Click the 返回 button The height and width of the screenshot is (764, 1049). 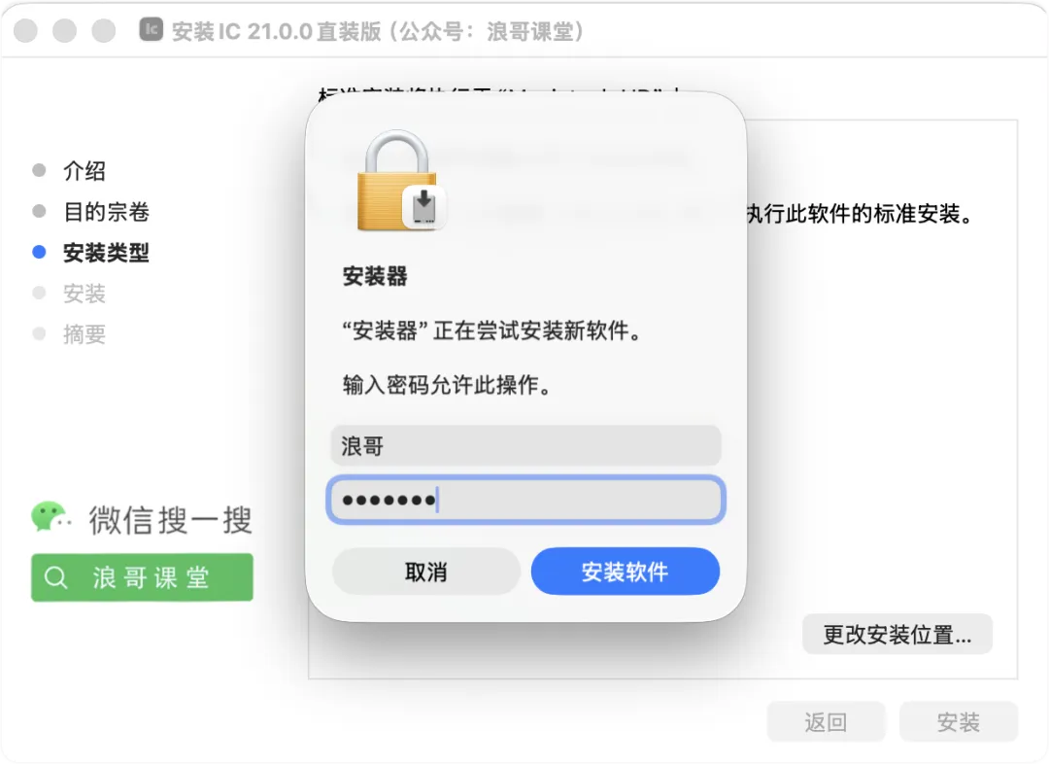(826, 721)
